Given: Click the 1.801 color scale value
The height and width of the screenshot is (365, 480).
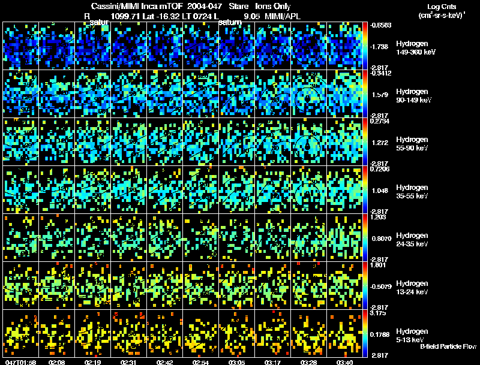Looking at the screenshot, I should pyautogui.click(x=378, y=265).
